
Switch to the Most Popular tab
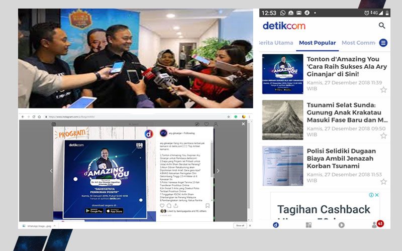(x=317, y=43)
